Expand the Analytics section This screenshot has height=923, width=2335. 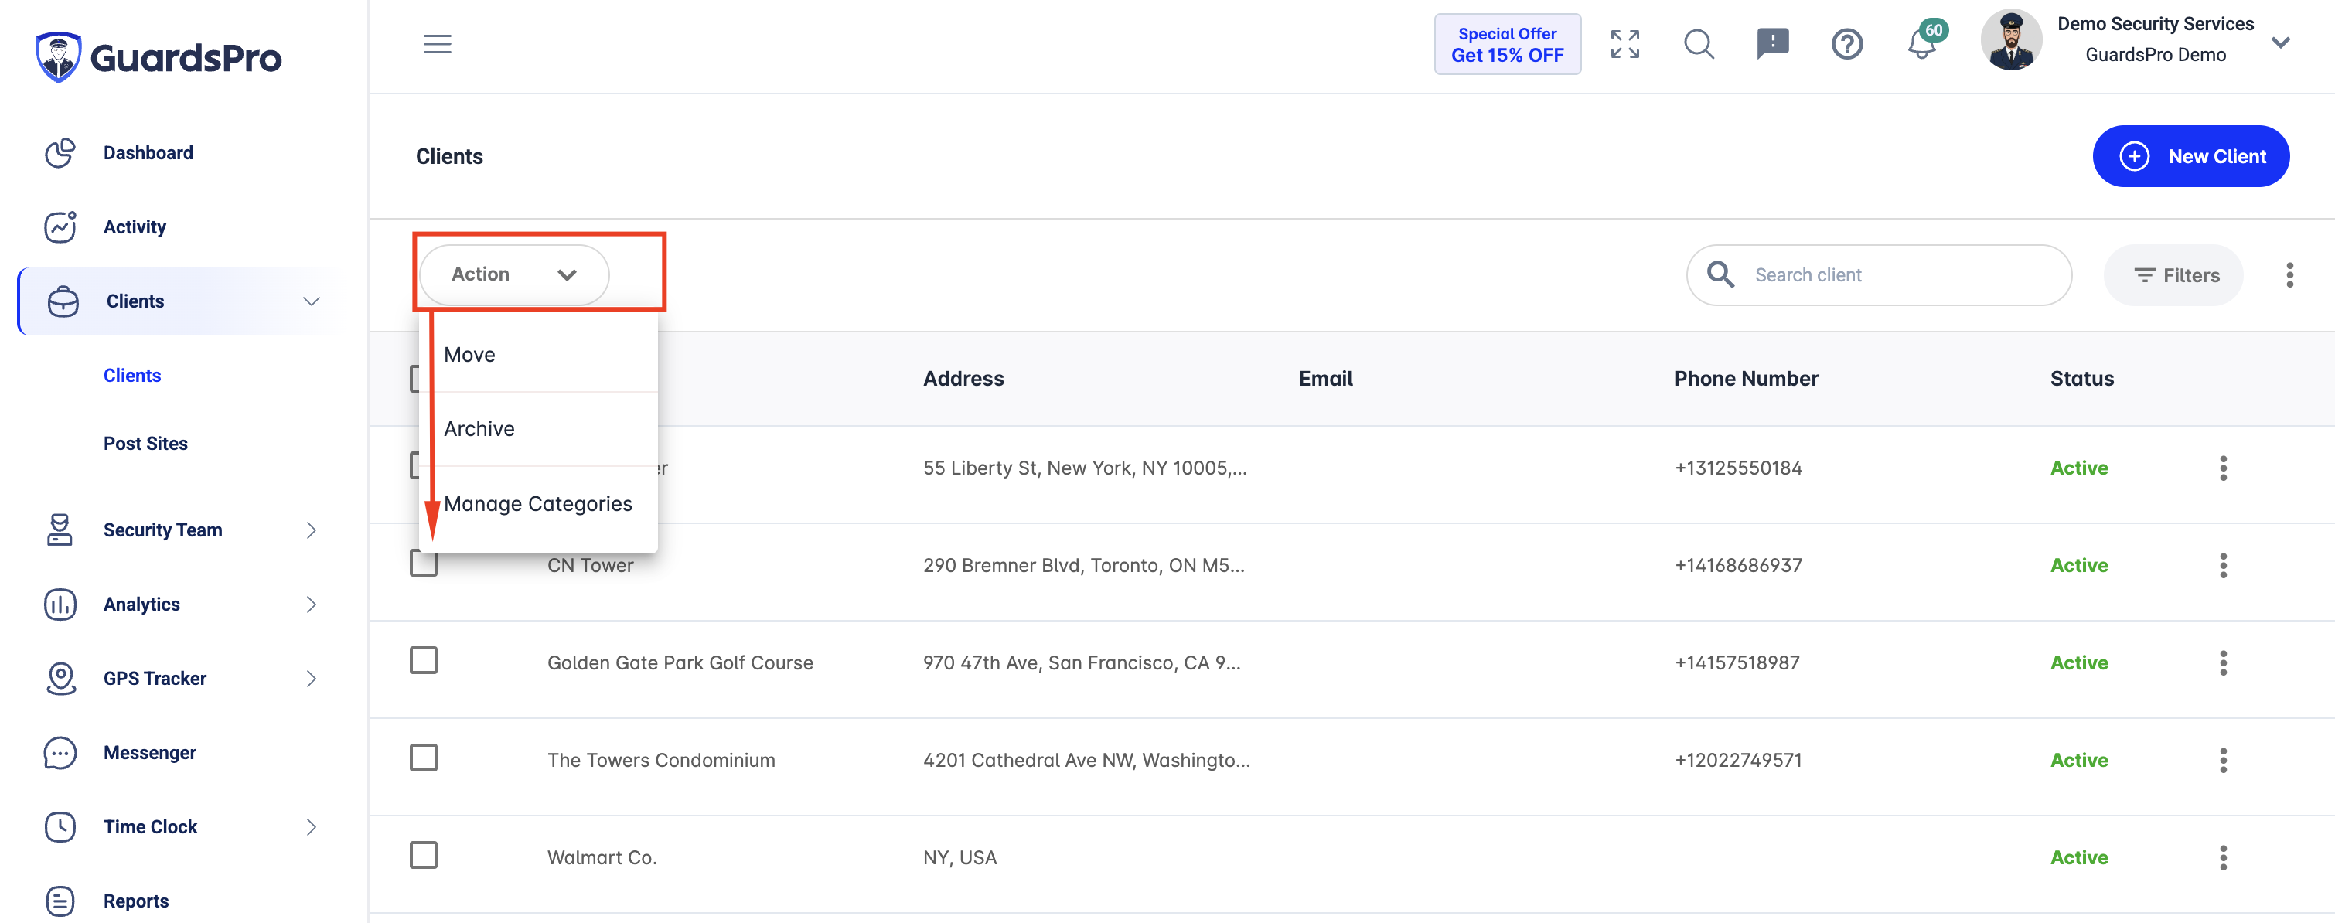click(311, 604)
